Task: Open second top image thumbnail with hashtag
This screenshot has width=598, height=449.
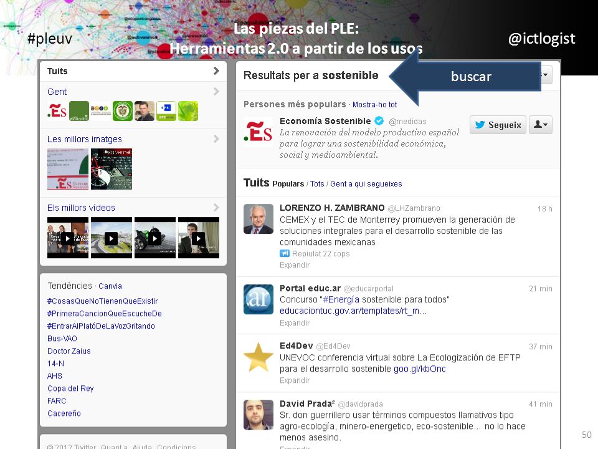Action: [x=112, y=169]
